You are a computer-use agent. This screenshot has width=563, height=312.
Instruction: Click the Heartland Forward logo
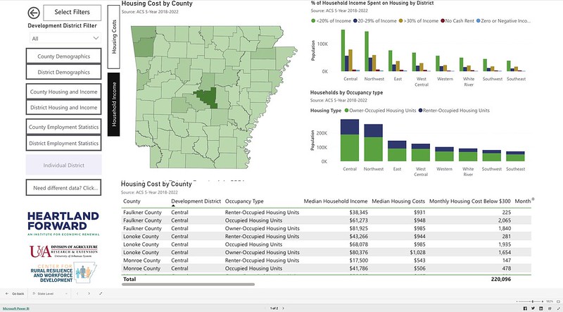[63, 223]
